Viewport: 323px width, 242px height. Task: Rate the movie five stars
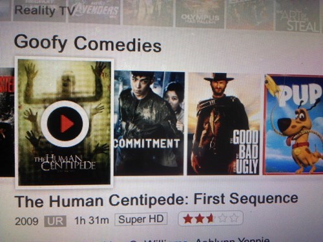pyautogui.click(x=234, y=219)
